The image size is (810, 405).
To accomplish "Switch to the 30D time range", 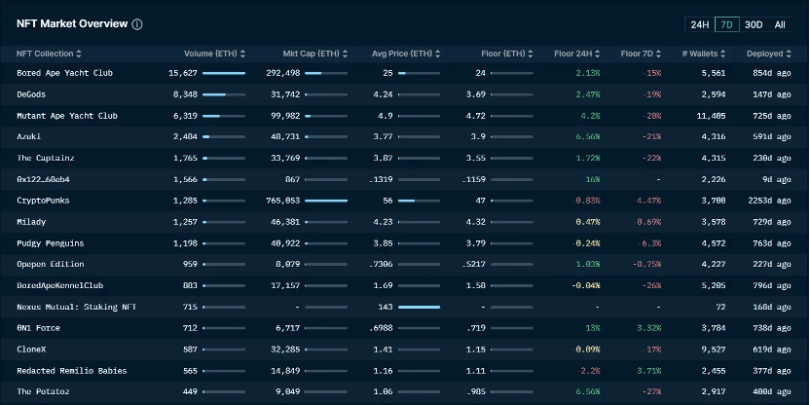I will (754, 24).
